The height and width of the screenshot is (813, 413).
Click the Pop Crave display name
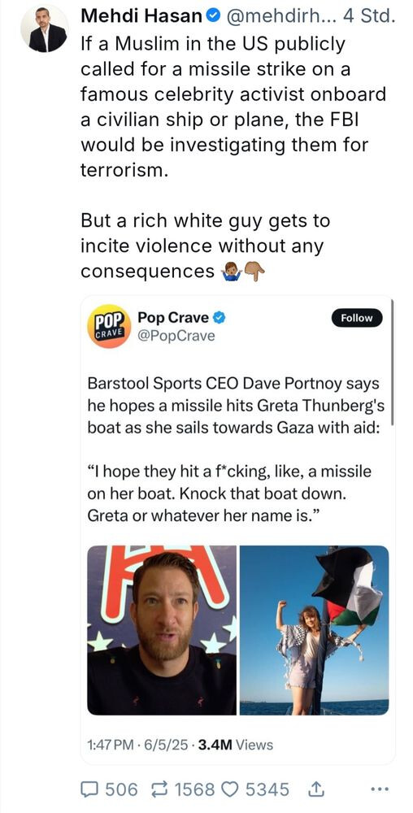[174, 317]
